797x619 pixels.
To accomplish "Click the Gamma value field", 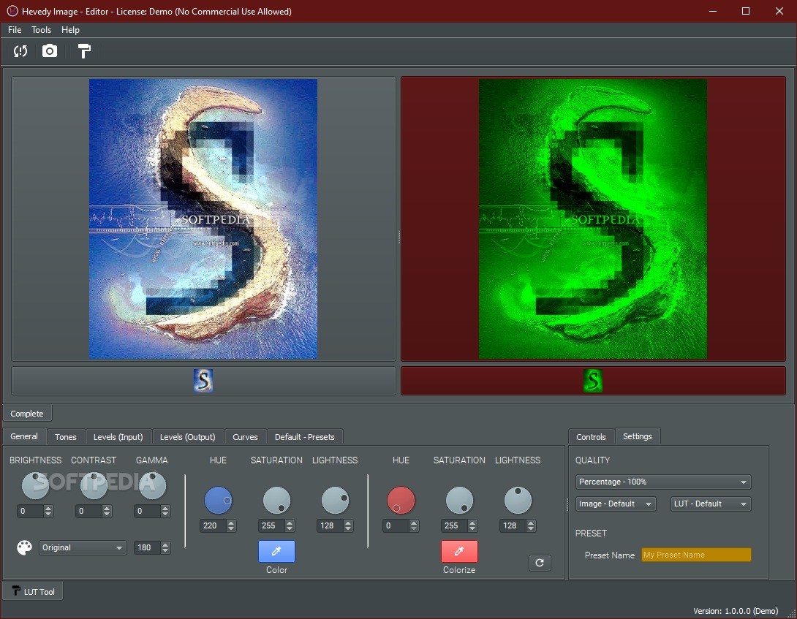I will (x=147, y=512).
